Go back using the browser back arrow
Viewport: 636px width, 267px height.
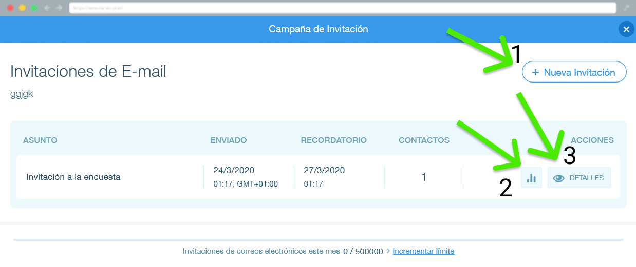[x=46, y=8]
